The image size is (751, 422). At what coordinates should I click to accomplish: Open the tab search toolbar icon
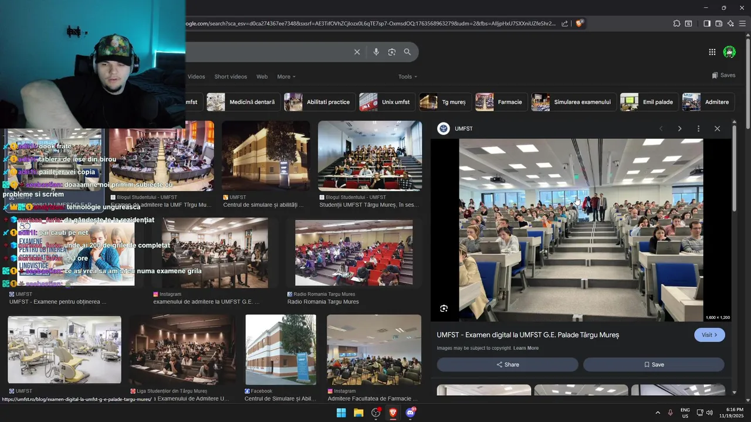(x=688, y=23)
